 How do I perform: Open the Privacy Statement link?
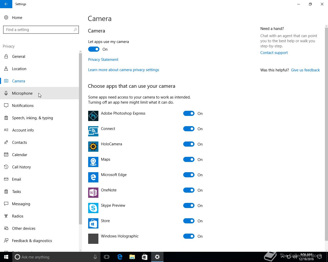(103, 59)
